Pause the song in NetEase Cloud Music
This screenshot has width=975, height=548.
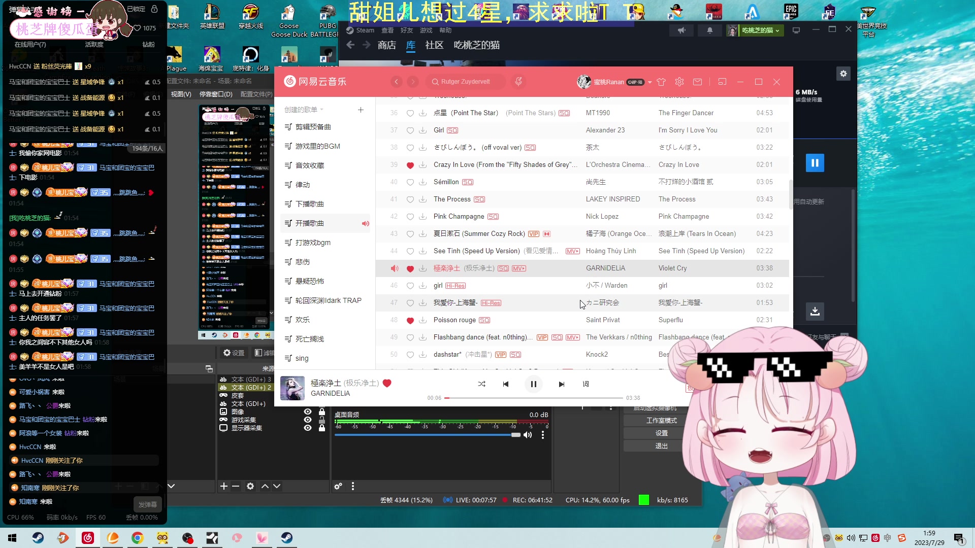pos(533,384)
